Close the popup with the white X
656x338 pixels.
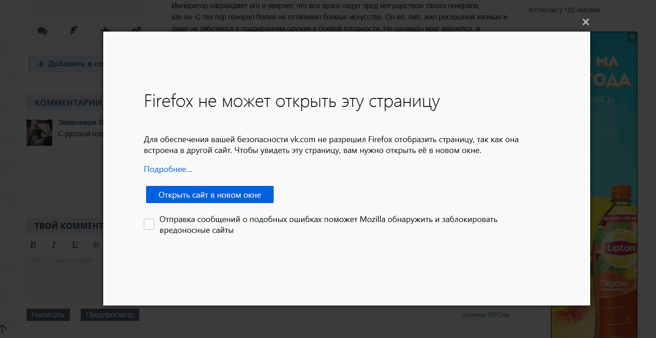tap(586, 22)
